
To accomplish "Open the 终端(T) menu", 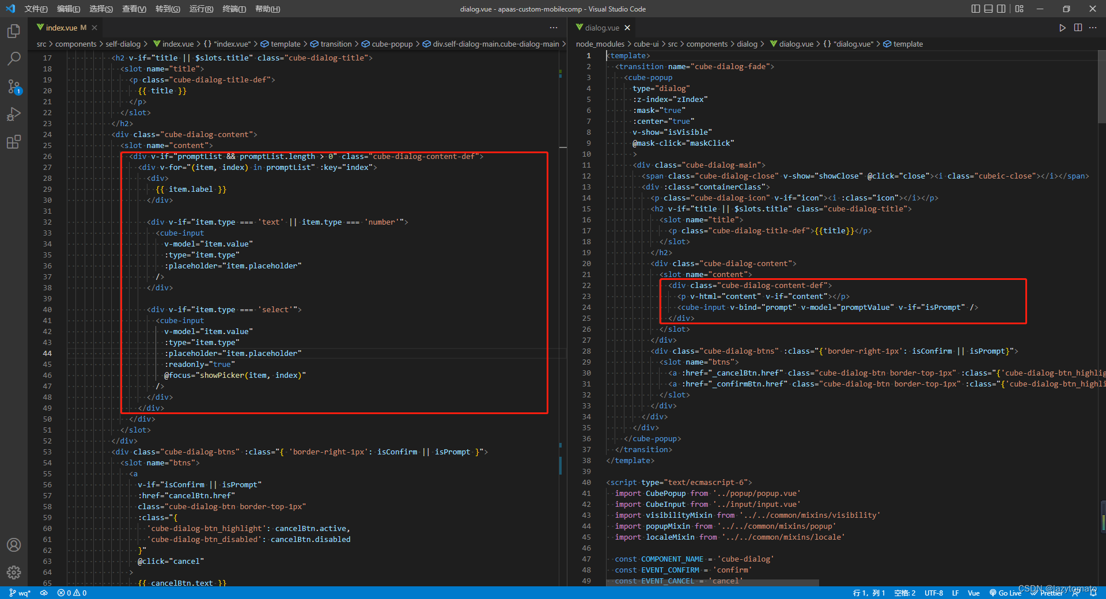I will pyautogui.click(x=234, y=9).
